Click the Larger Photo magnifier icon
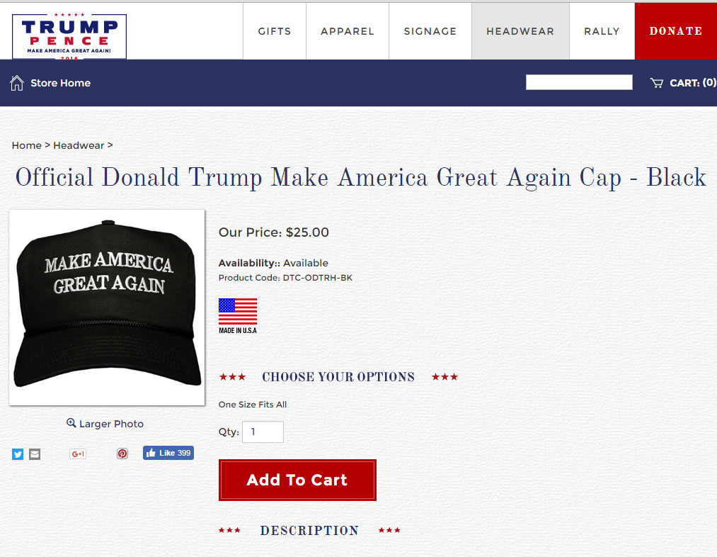The height and width of the screenshot is (557, 717). [71, 423]
